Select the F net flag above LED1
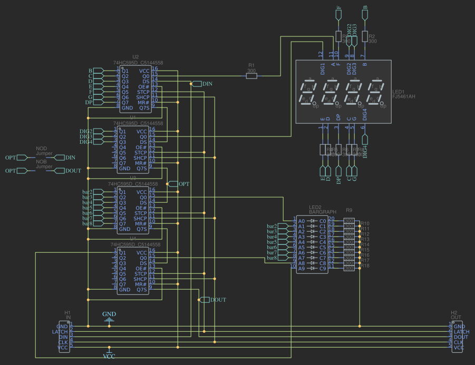Viewport: 475px width, 365px height. click(x=338, y=13)
